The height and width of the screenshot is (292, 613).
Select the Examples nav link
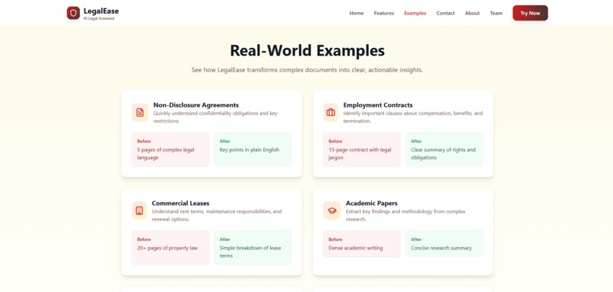415,13
